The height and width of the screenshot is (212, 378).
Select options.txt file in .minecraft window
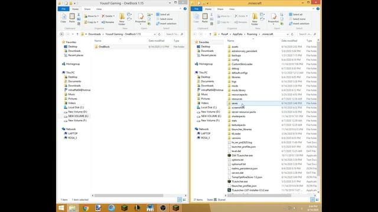pos(237,160)
